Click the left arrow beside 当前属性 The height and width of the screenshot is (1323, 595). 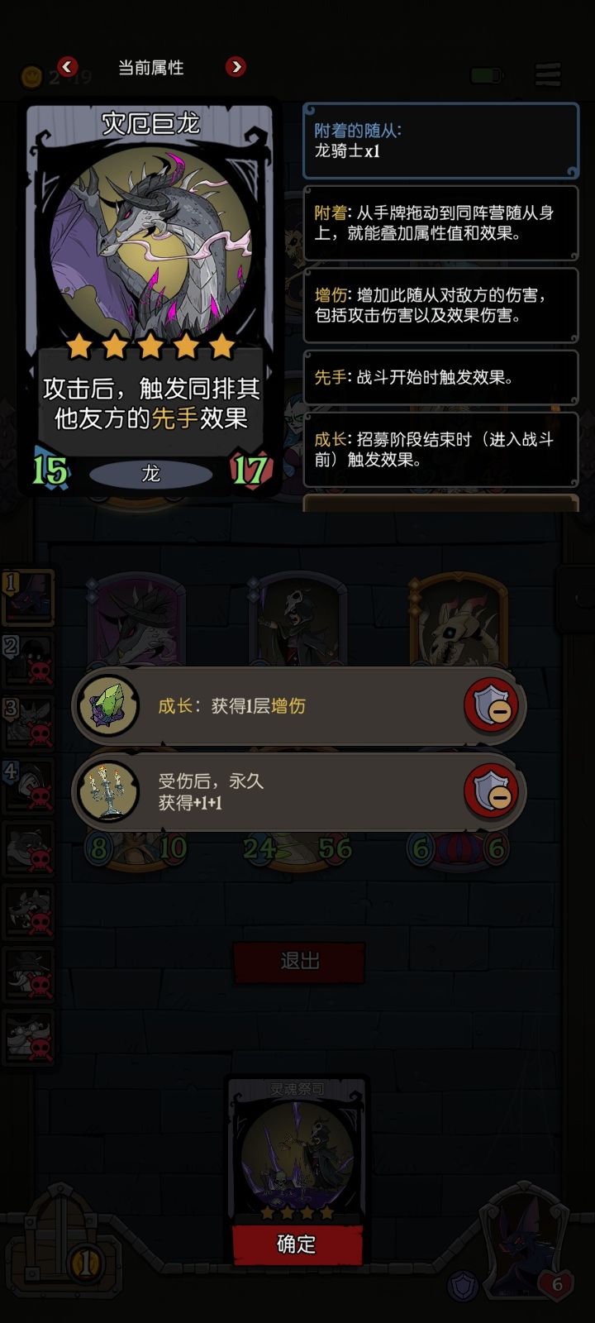click(x=68, y=67)
